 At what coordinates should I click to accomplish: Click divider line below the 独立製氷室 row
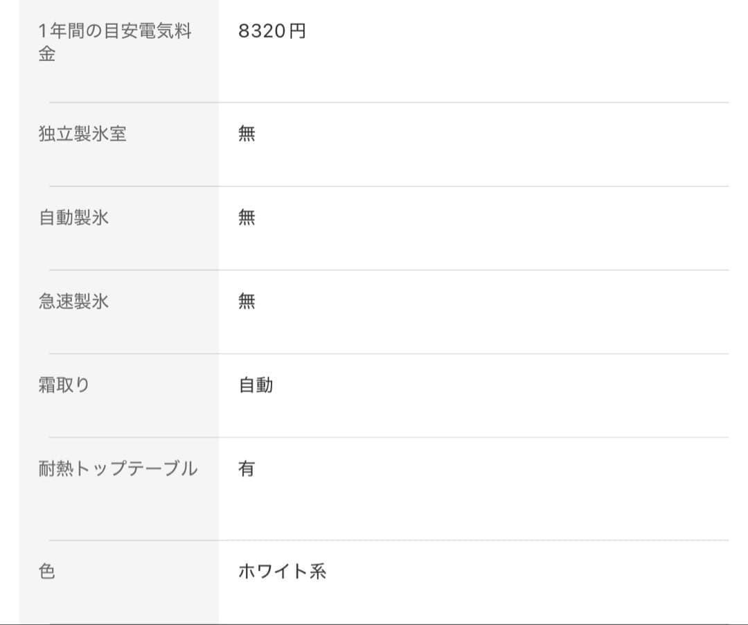click(388, 186)
